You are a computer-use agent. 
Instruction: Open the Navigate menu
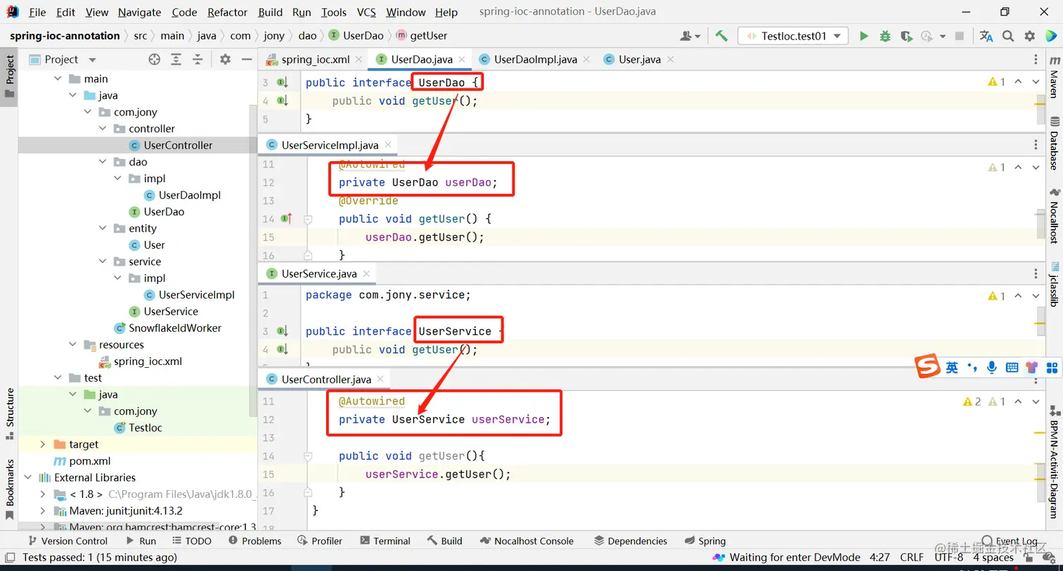139,12
